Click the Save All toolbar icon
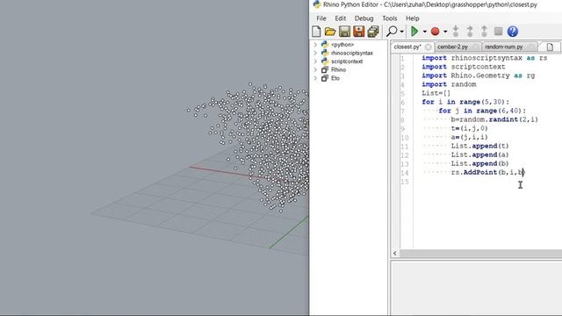The width and height of the screenshot is (562, 316). tap(373, 32)
